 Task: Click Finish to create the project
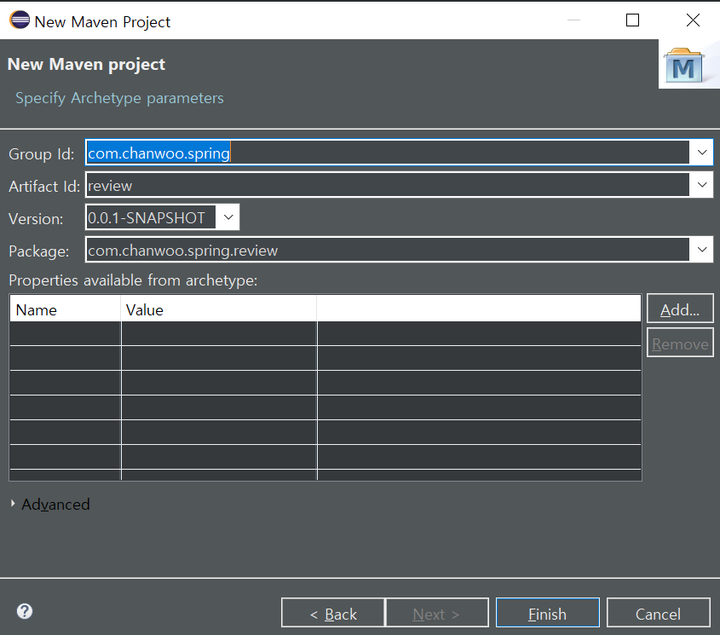tap(548, 613)
